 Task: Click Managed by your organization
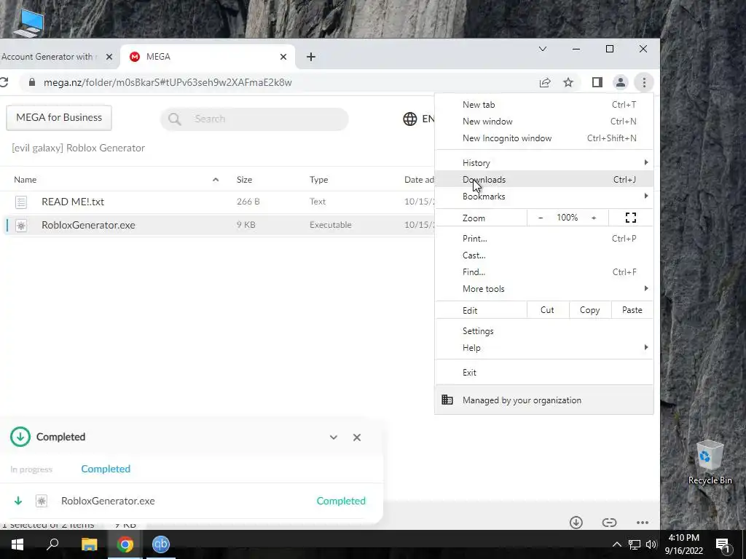click(x=544, y=400)
